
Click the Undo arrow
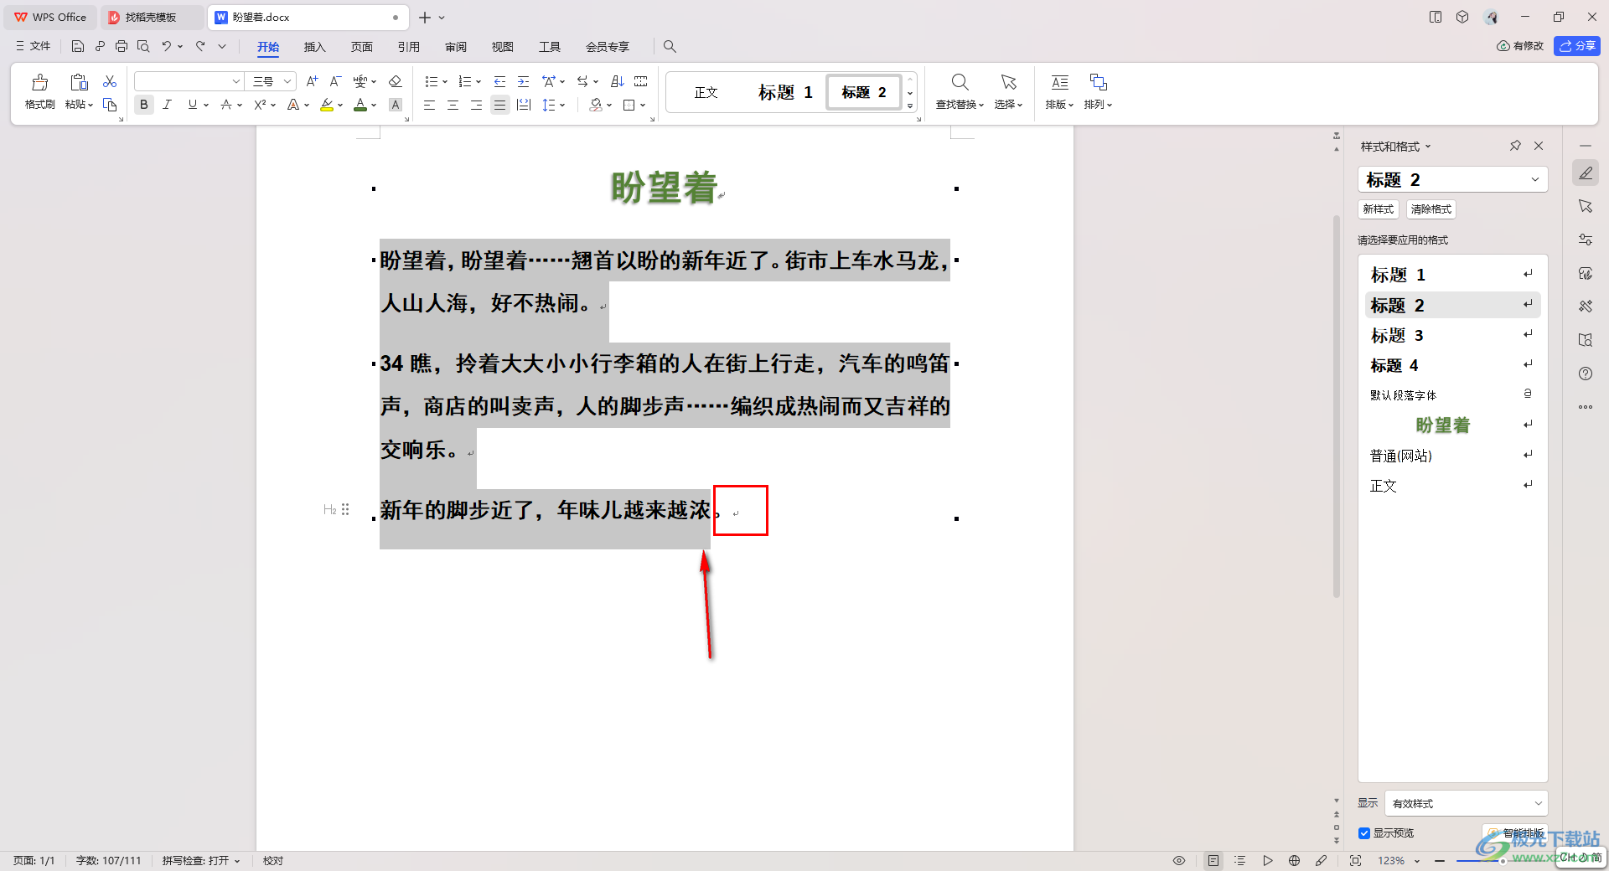[x=167, y=46]
